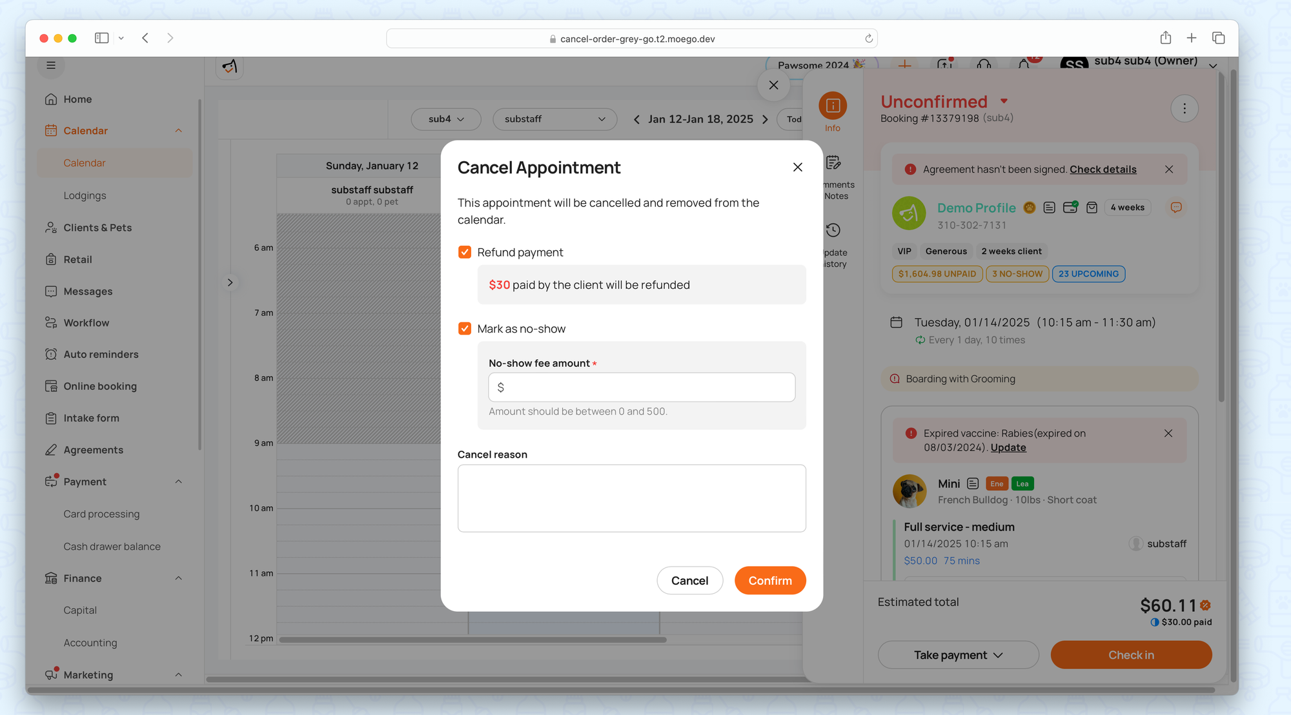1291x715 pixels.
Task: Go to Online booking menu item
Action: tap(100, 386)
